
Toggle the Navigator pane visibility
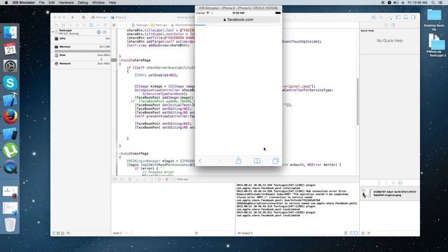click(398, 17)
